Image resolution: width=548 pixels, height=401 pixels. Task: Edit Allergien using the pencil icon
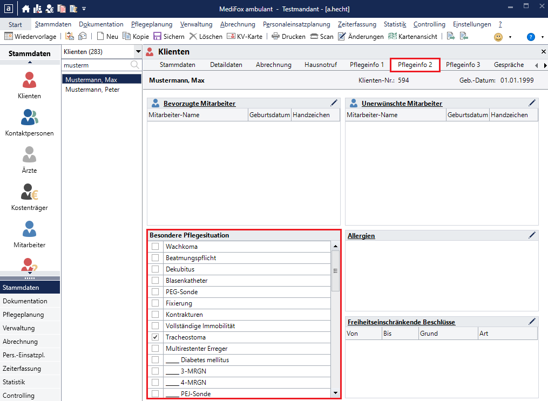532,235
